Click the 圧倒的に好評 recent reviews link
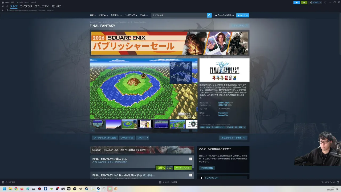The image size is (341, 192). (x=224, y=103)
